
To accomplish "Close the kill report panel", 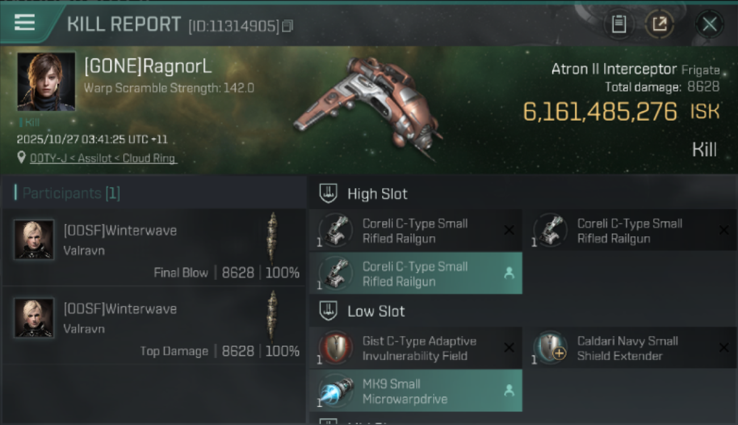I will (x=709, y=24).
